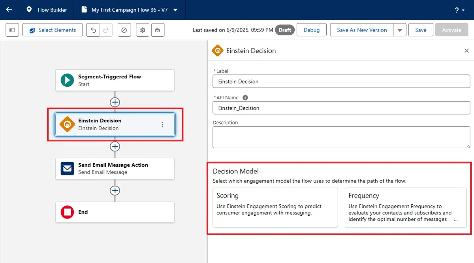Choose the Frequency decision model

(406, 207)
